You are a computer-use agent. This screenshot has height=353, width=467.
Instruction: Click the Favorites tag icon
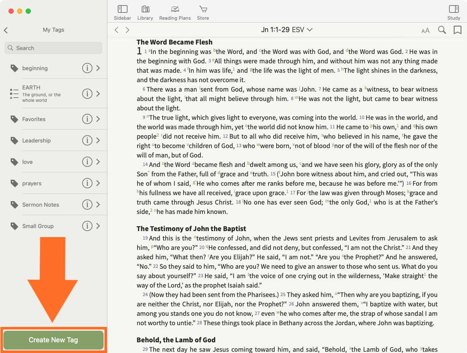pos(14,119)
